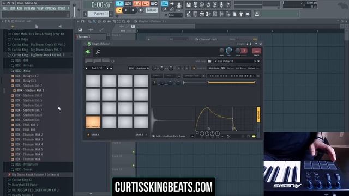Viewport: 349px width, 196px height.
Task: Click the transport record button
Action: coord(140,10)
